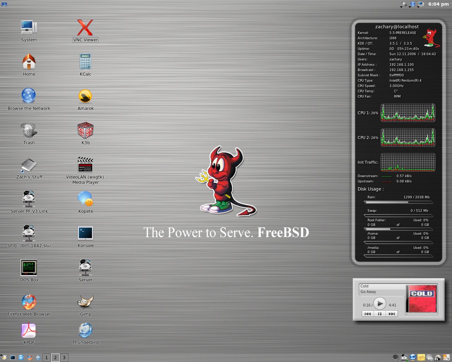Screen dimensions: 452x362
Task: Click the IP address 192.168.1.100
Action: coord(402,65)
